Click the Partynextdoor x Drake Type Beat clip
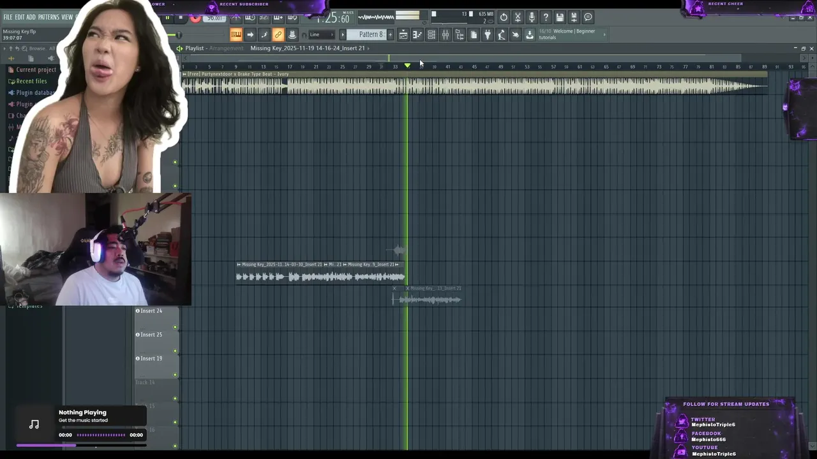817x459 pixels. pyautogui.click(x=475, y=84)
